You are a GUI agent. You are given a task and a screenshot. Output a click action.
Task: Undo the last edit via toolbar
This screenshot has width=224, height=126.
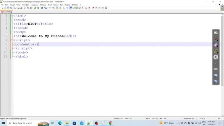click(35, 8)
